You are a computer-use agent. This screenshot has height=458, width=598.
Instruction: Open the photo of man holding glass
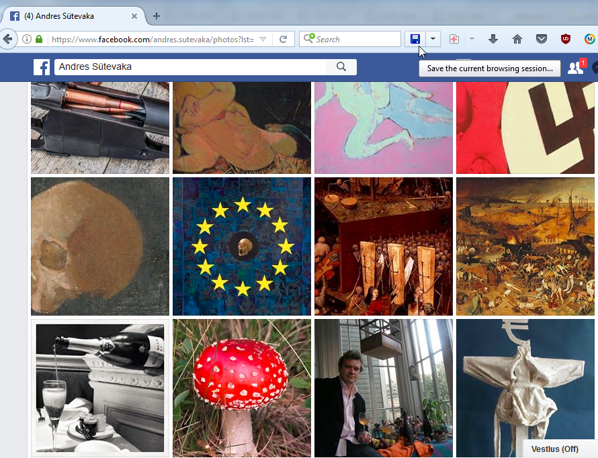point(384,388)
